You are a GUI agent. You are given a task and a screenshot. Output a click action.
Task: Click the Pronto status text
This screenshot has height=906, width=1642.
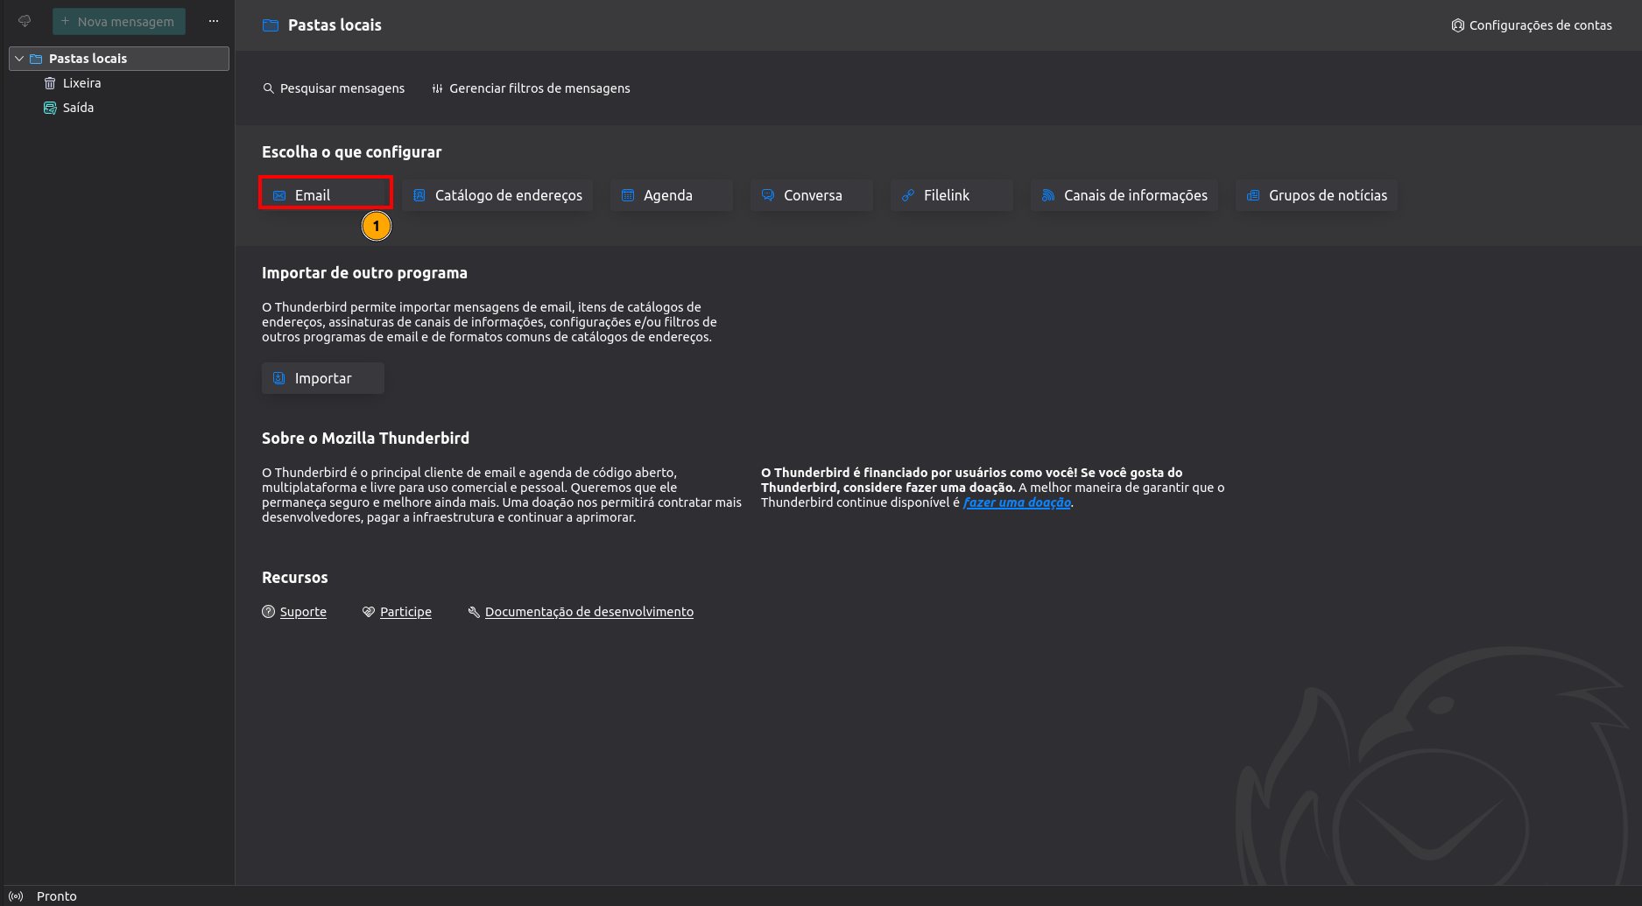57,896
